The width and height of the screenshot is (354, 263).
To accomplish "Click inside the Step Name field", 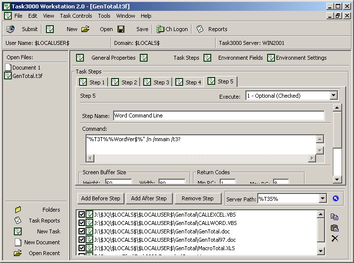I will pyautogui.click(x=218, y=116).
